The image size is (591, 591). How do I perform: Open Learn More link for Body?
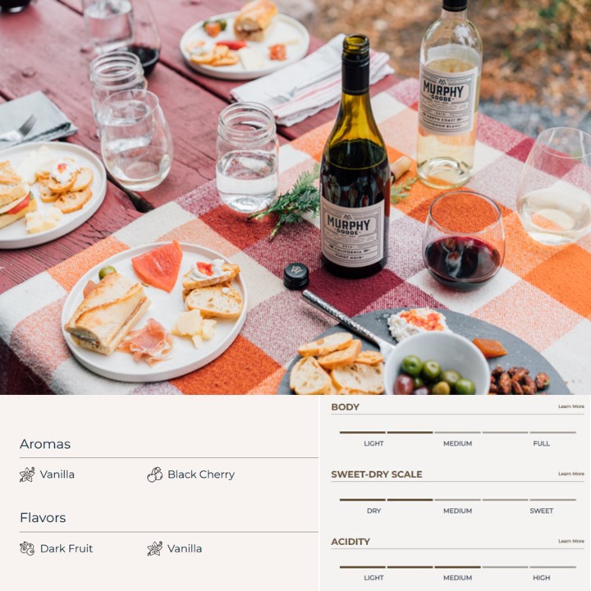coord(571,407)
